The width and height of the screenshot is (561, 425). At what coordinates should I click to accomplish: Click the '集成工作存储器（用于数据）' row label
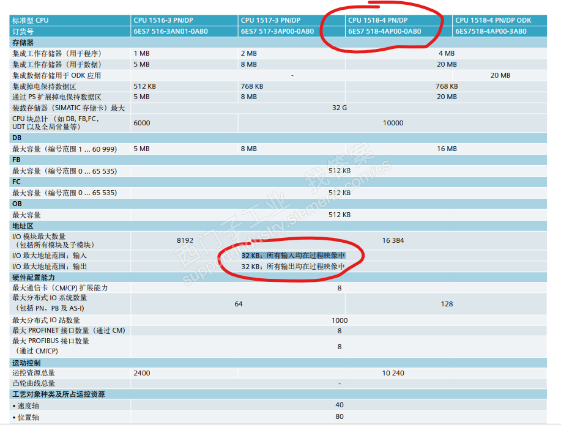click(x=56, y=65)
